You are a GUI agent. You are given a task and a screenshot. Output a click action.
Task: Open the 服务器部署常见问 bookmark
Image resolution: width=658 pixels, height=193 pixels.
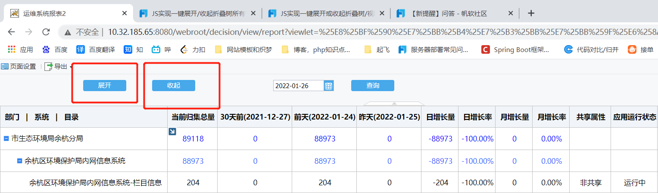tap(433, 49)
